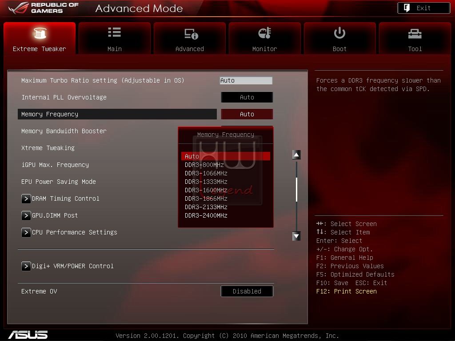Open Digi+ VRM/POWER Control entry
Image resolution: width=455 pixels, height=341 pixels.
pos(72,266)
